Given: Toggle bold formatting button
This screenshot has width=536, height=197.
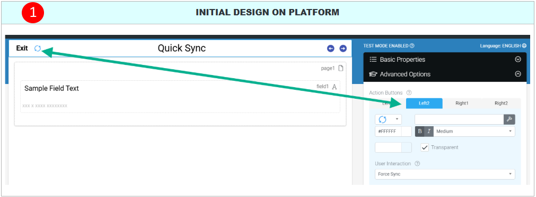Looking at the screenshot, I should tap(420, 132).
